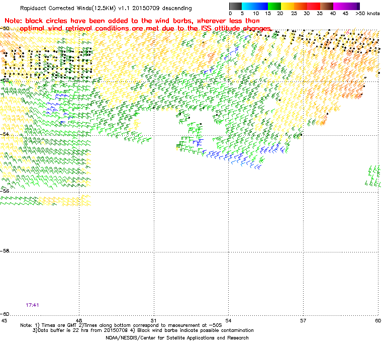Click the '40' legend label under the color bar
The width and height of the screenshot is (382, 346).
pos(333,14)
